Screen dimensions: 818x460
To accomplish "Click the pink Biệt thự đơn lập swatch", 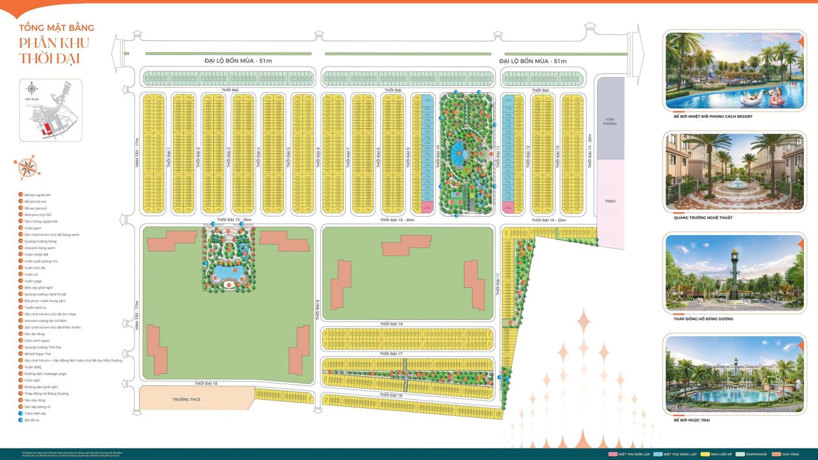I will point(612,454).
